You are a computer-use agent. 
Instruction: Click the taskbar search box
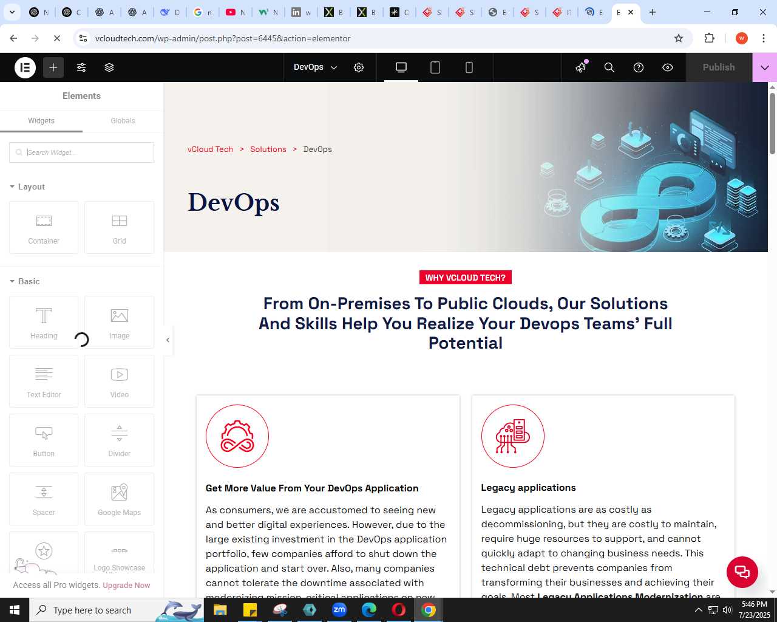pyautogui.click(x=117, y=610)
